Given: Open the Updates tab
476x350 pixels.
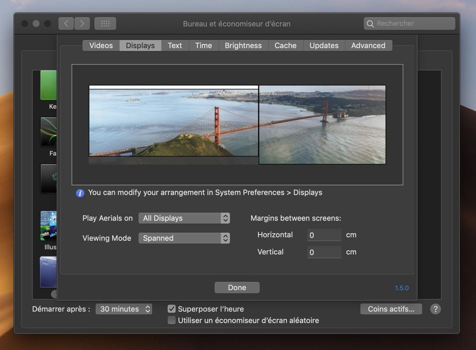Looking at the screenshot, I should (x=324, y=46).
